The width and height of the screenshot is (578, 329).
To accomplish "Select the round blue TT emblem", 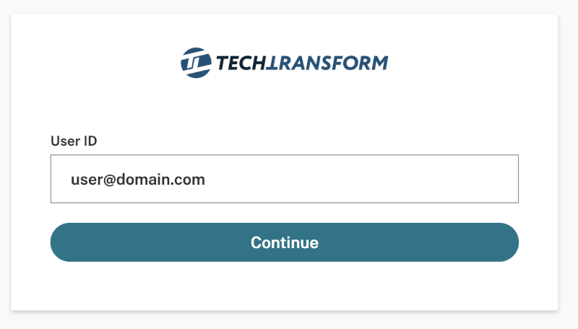I will pos(195,63).
